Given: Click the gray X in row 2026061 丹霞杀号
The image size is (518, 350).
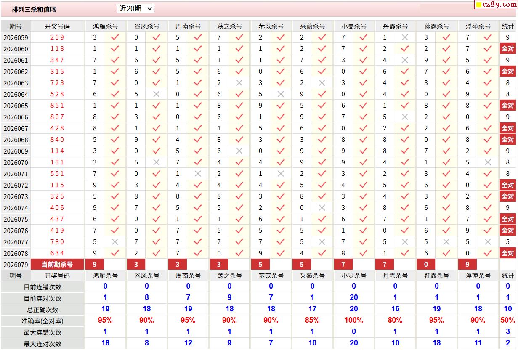Looking at the screenshot, I should pos(405,60).
